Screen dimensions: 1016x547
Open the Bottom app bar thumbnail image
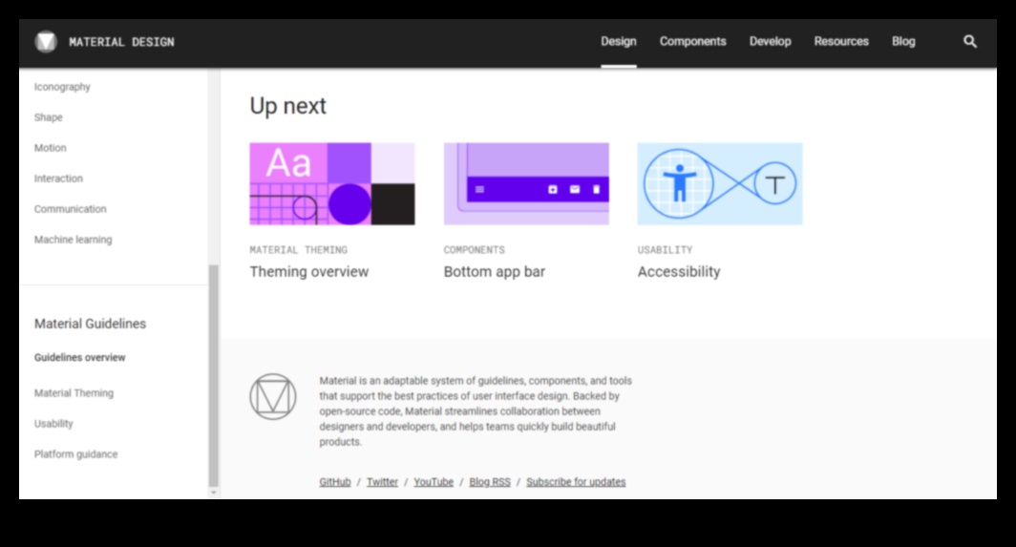click(x=526, y=184)
